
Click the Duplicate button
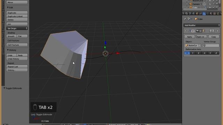point(17,13)
